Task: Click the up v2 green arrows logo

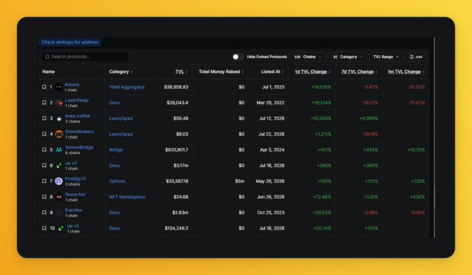Action: (61, 229)
